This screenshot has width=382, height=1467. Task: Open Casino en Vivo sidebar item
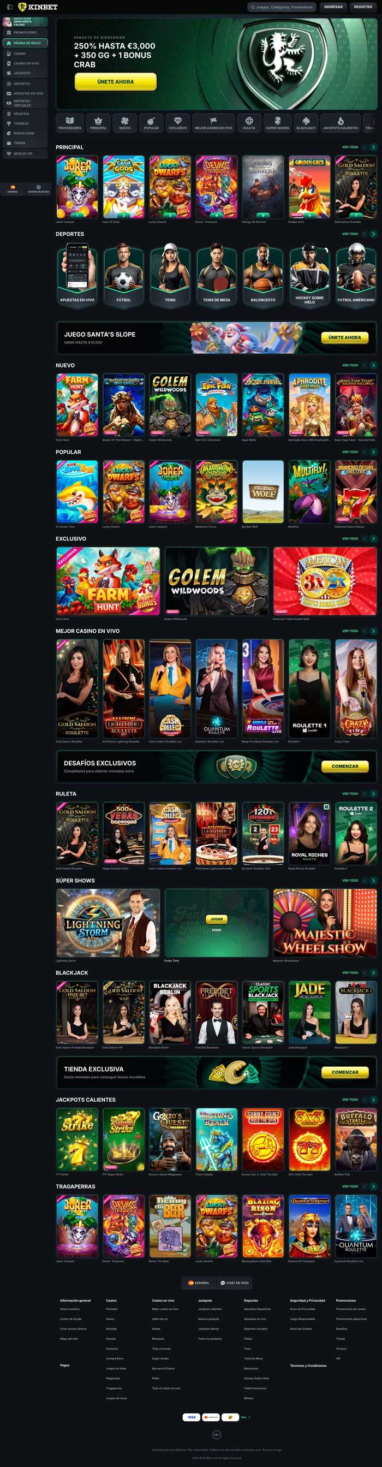(x=25, y=63)
